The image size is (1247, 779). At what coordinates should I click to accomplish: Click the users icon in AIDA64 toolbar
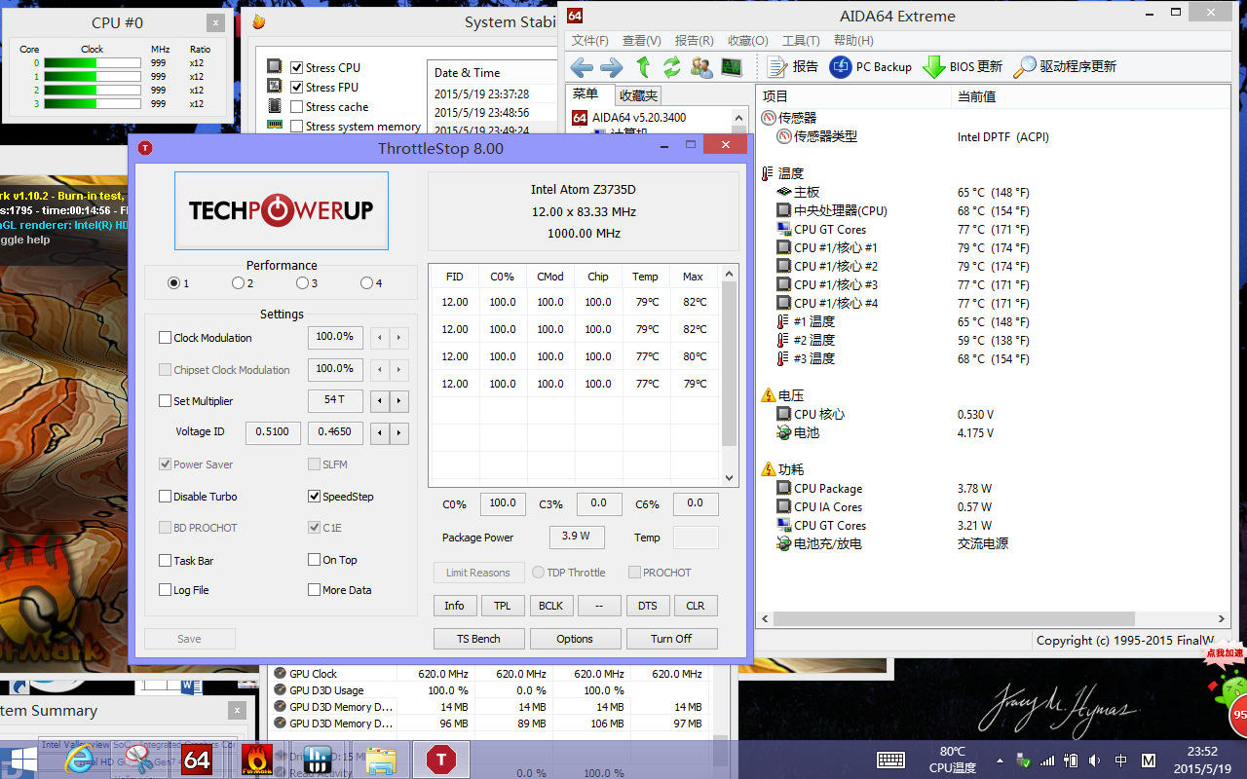[x=701, y=67]
